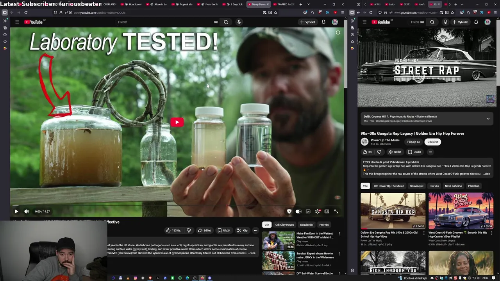Image resolution: width=500 pixels, height=281 pixels.
Task: Open YouTube guide menu in right window
Action: (x=364, y=22)
